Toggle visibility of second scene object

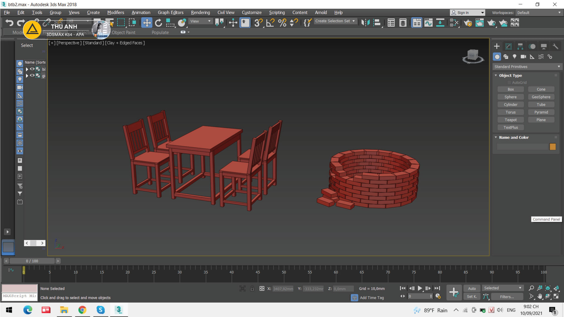click(32, 75)
